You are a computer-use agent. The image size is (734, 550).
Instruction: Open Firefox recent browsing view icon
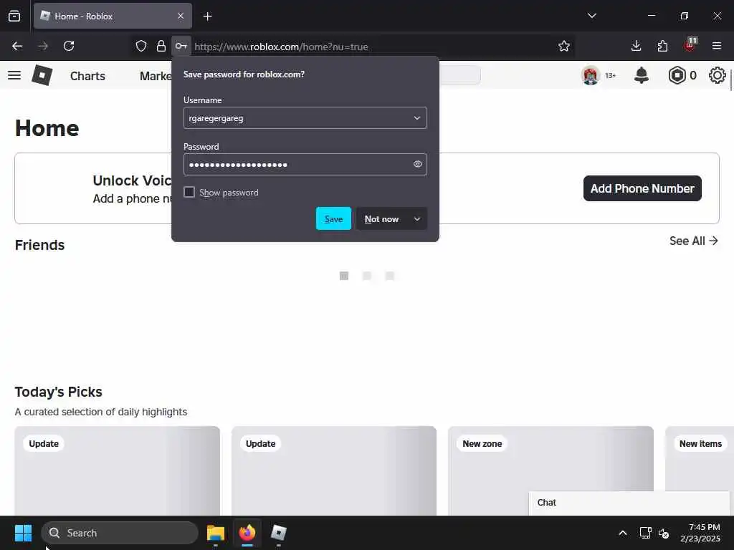(x=14, y=16)
